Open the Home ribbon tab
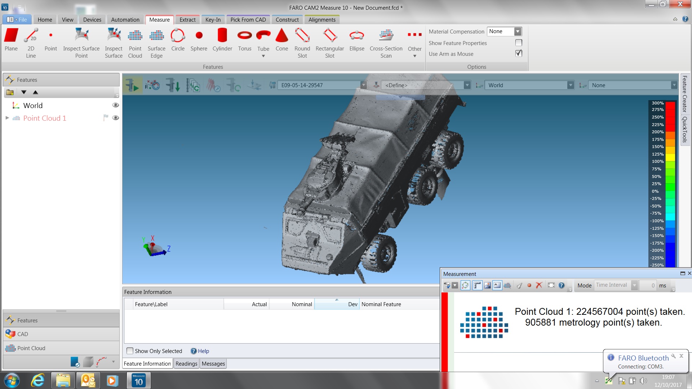Screen dimensions: 692x389 coord(45,20)
